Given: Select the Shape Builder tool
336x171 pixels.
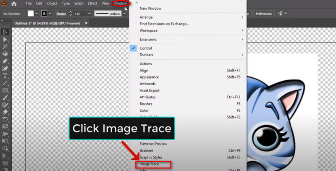Looking at the screenshot, I should [x=5, y=148].
